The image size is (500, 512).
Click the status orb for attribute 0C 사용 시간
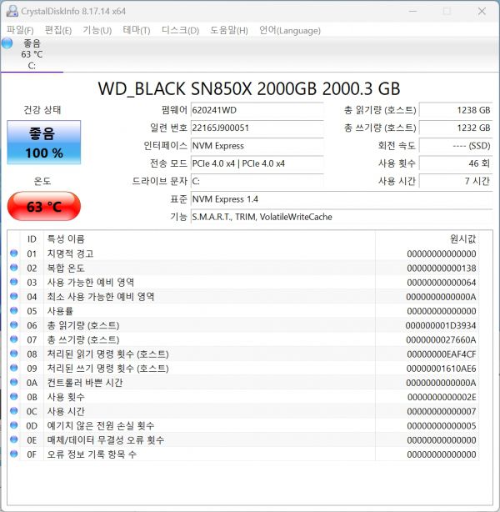[13, 411]
